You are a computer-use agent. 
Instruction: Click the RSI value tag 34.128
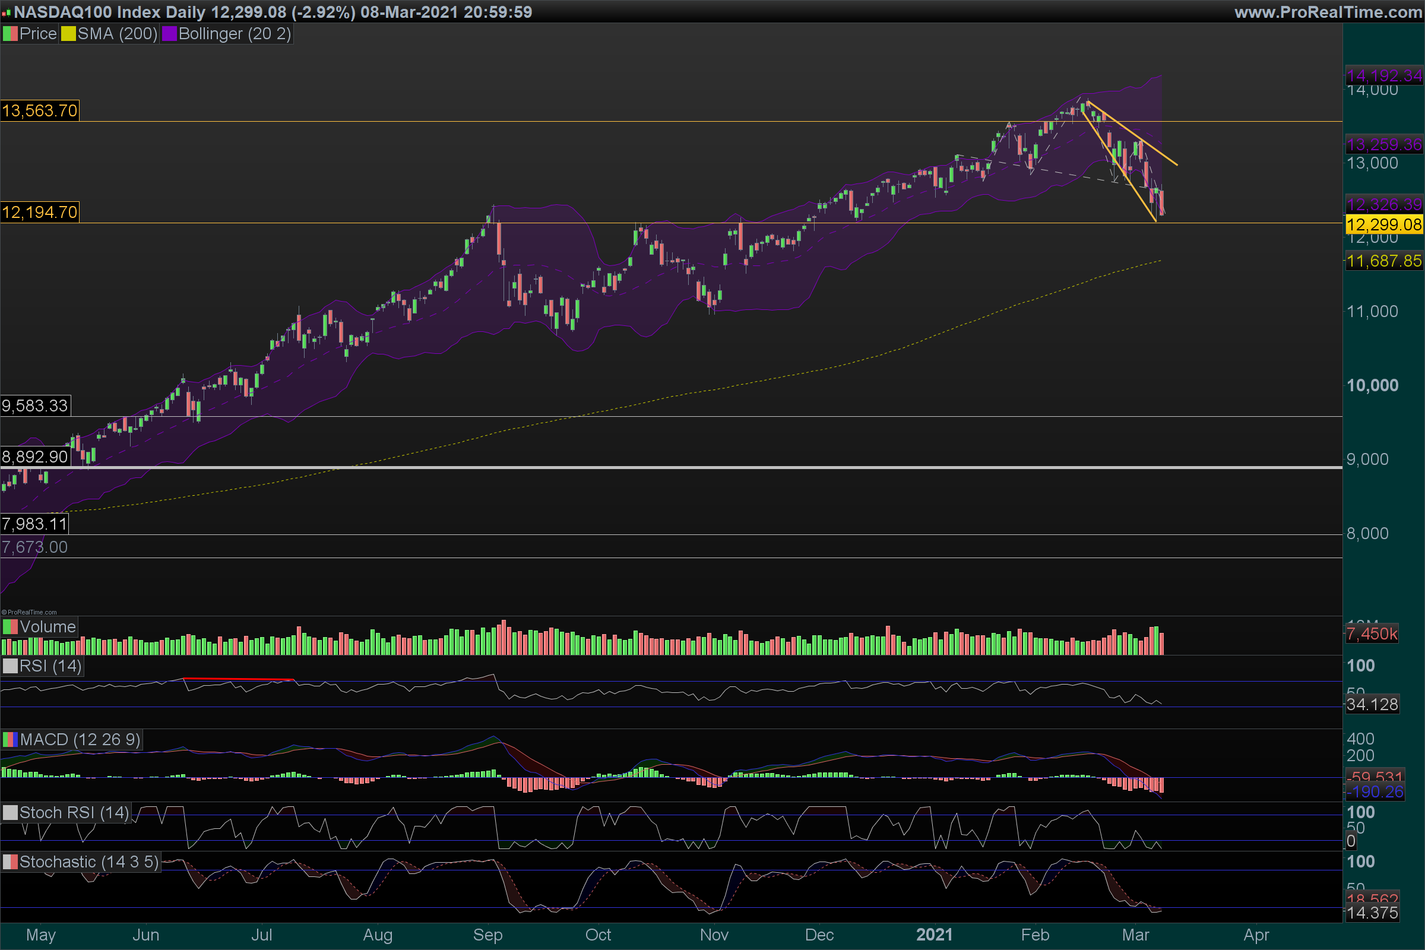tap(1372, 704)
